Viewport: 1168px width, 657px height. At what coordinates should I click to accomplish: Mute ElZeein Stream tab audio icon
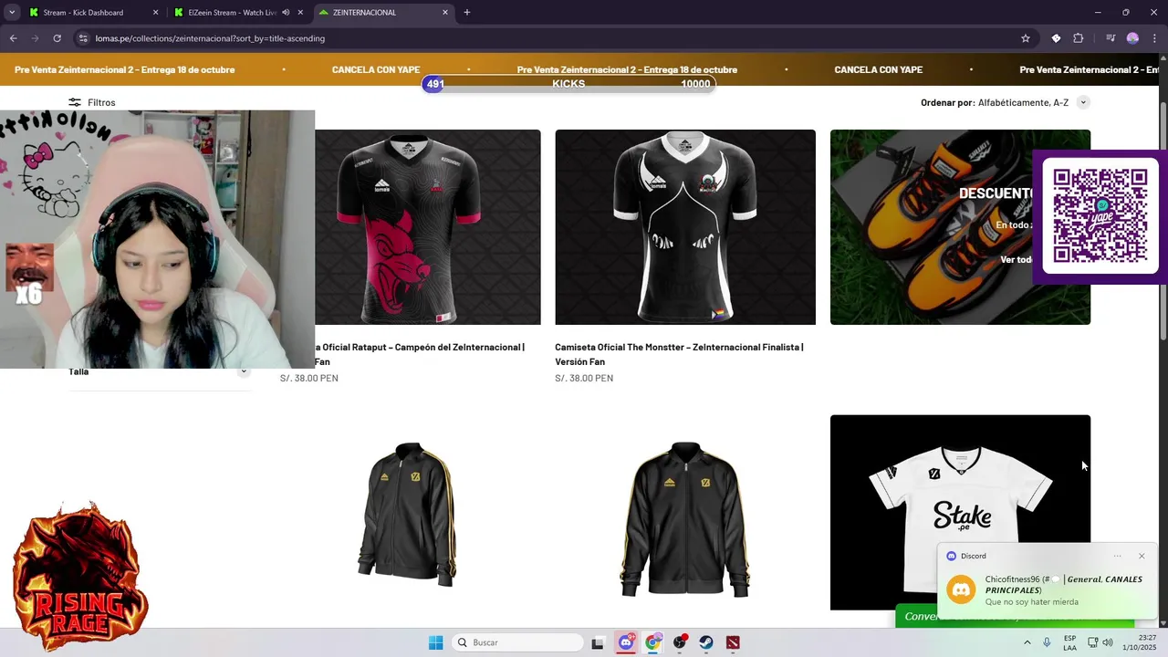click(x=287, y=13)
